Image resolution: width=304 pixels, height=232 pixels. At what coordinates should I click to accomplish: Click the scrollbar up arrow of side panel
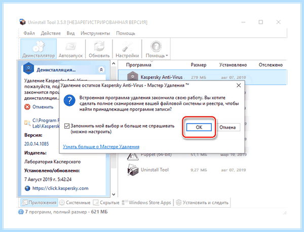coord(114,64)
